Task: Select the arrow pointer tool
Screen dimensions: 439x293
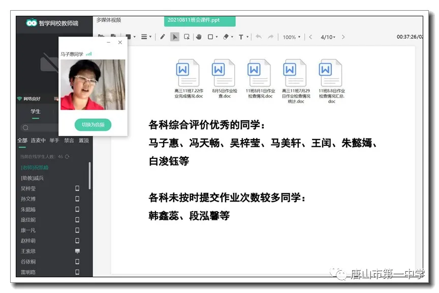Action: (175, 37)
